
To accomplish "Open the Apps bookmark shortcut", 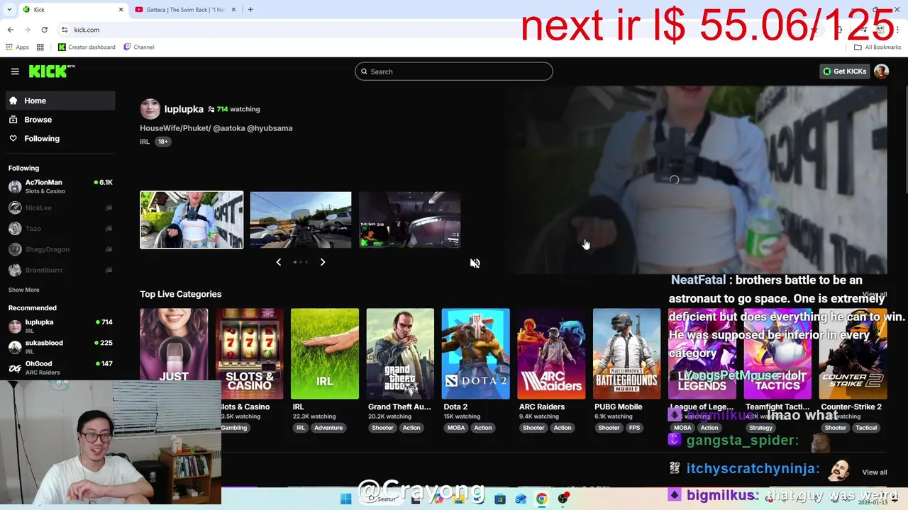I will coord(18,47).
